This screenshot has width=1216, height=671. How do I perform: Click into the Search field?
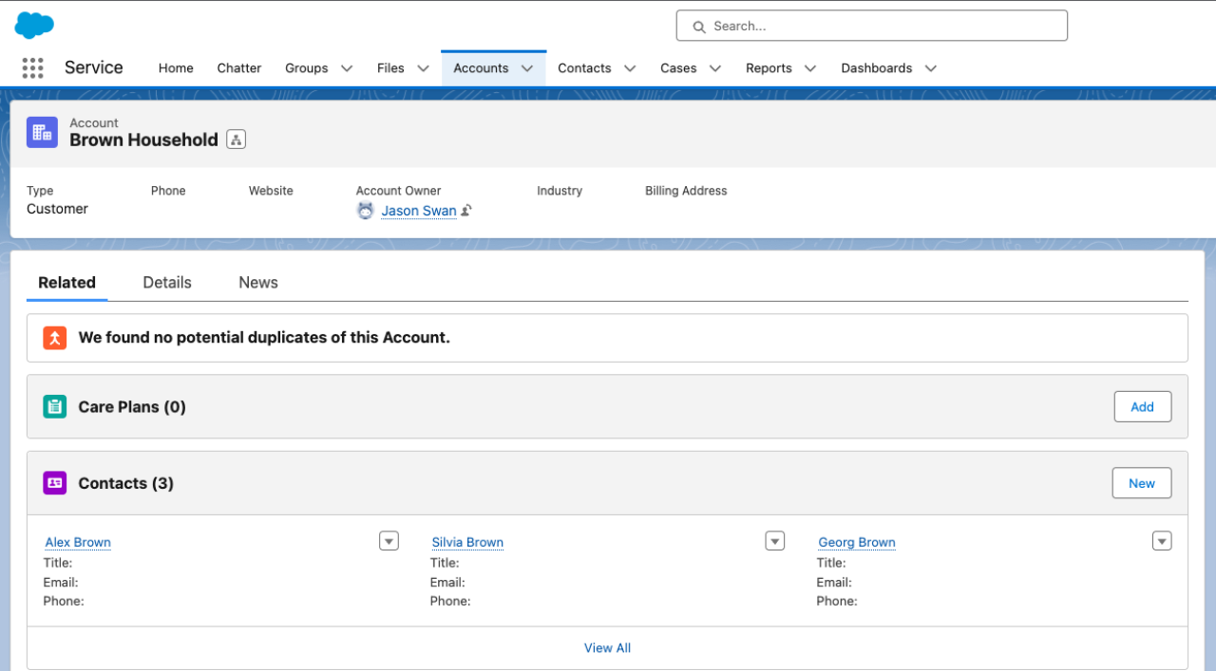[x=871, y=26]
